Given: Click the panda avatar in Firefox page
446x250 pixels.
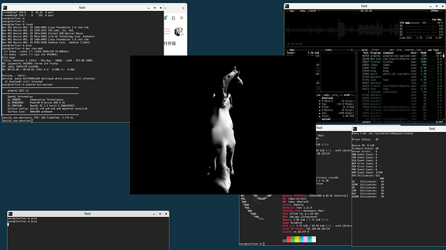Looking at the screenshot, I should tap(178, 32).
